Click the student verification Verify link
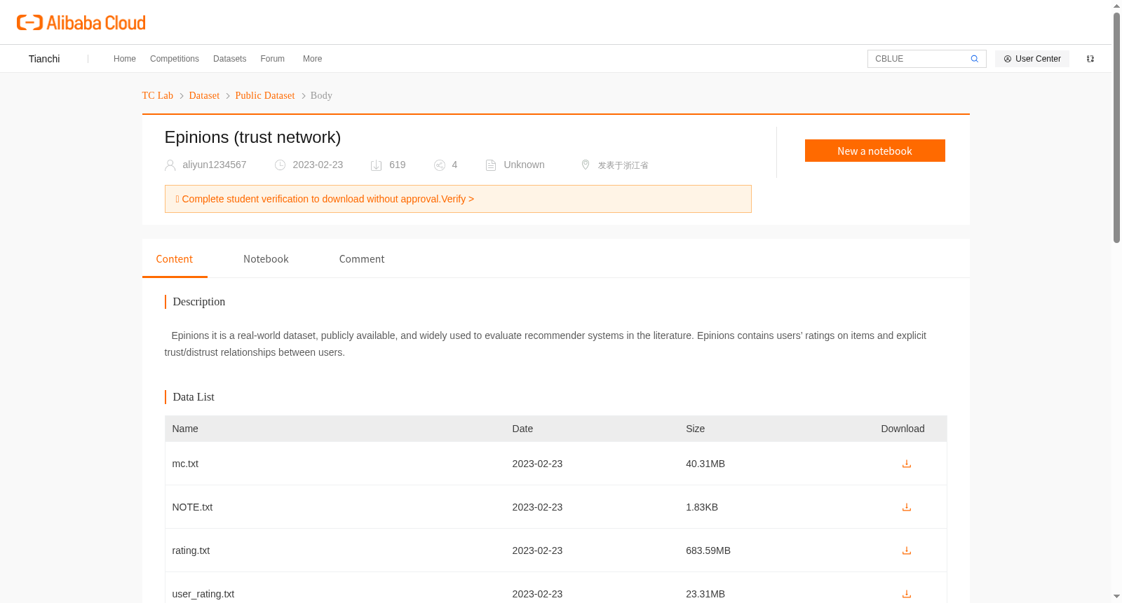Image resolution: width=1122 pixels, height=603 pixels. [458, 199]
